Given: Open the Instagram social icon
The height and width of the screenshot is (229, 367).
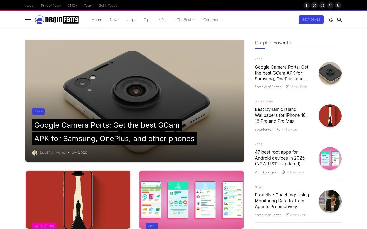Looking at the screenshot, I should (x=322, y=5).
